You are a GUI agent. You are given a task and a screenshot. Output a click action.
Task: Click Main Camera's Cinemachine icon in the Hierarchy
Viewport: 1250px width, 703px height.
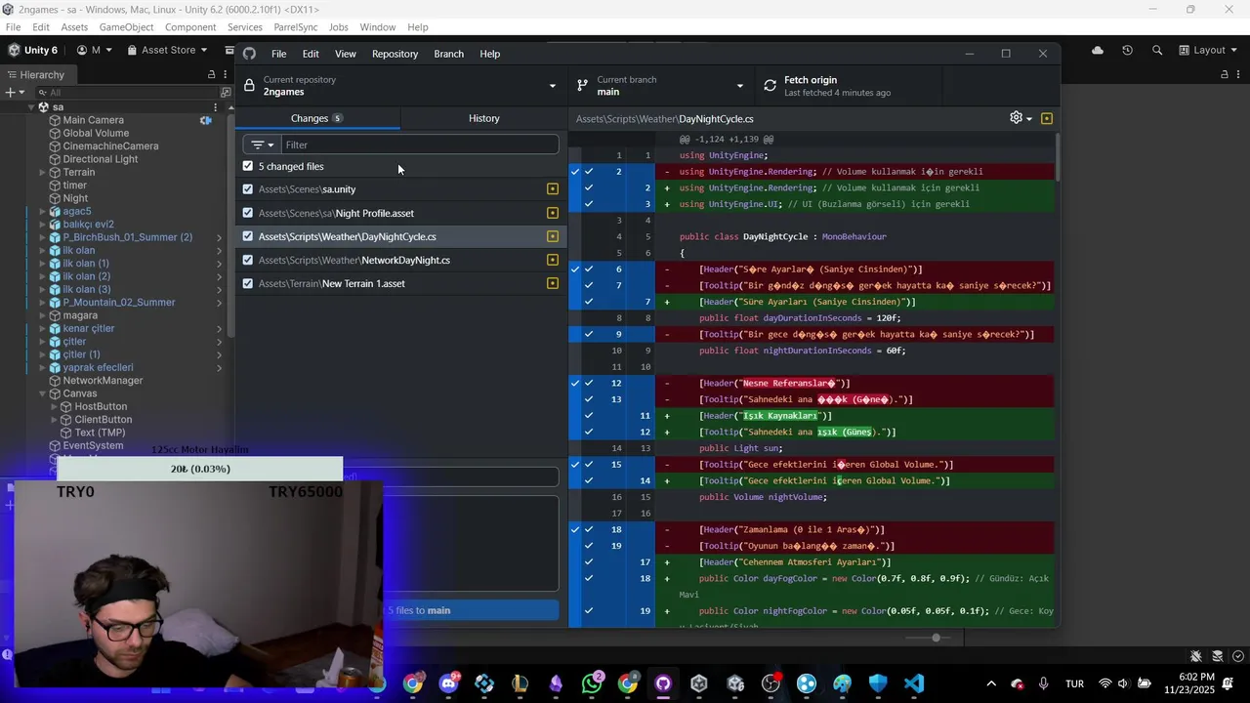point(206,120)
